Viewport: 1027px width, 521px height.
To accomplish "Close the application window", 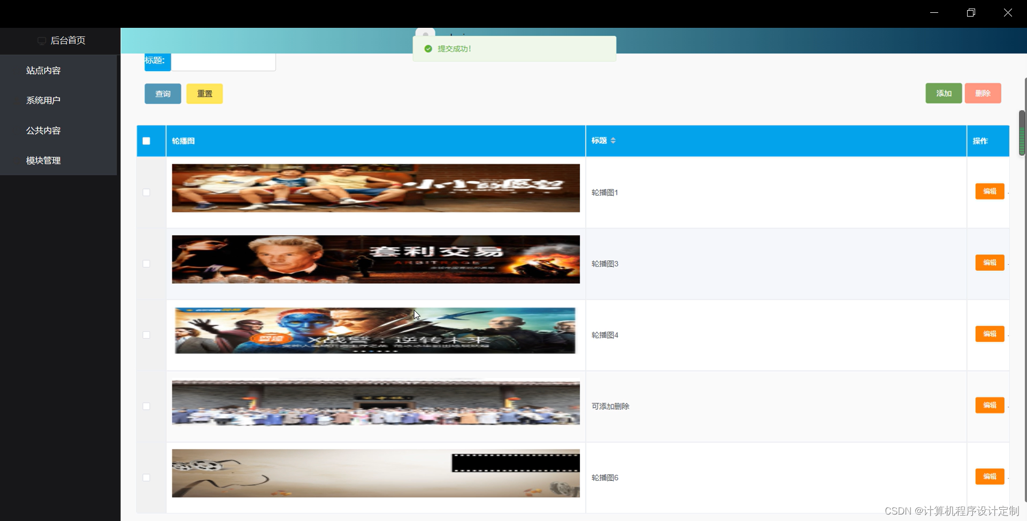I will click(1008, 13).
